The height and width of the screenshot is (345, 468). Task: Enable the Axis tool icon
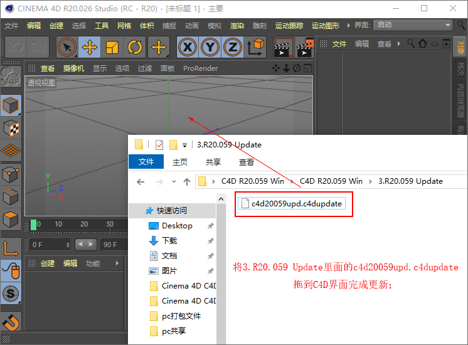tap(11, 248)
